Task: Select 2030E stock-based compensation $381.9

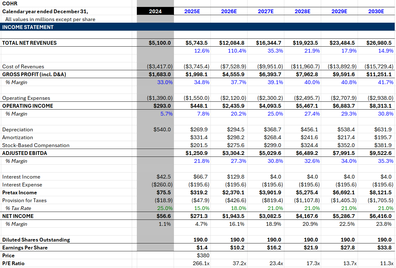Action: tap(383, 145)
